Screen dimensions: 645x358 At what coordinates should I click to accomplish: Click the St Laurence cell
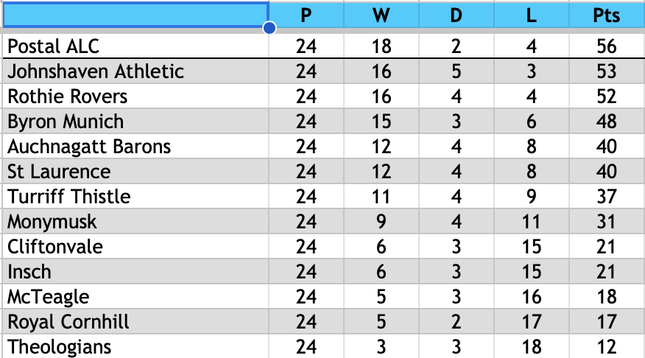[x=135, y=172]
